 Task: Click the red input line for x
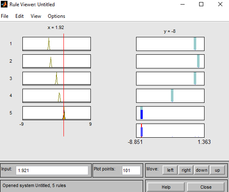pos(63,85)
